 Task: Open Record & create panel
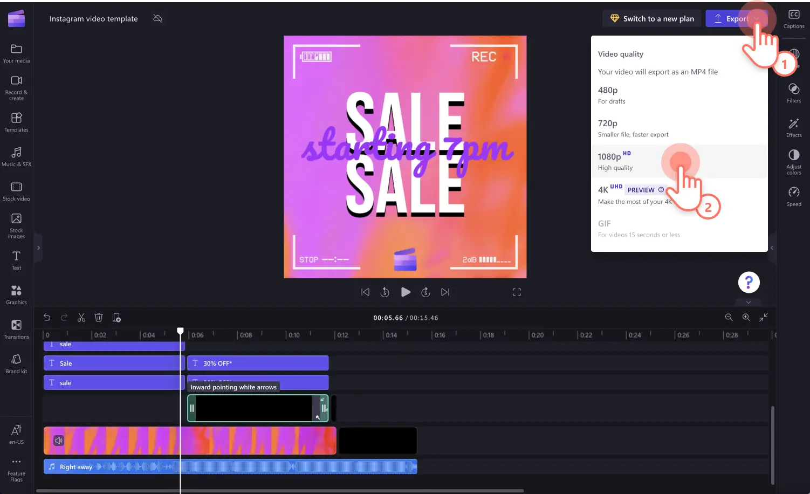[16, 88]
